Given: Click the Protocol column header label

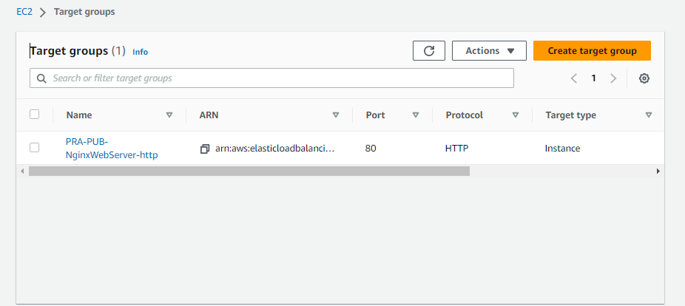Looking at the screenshot, I should point(465,115).
